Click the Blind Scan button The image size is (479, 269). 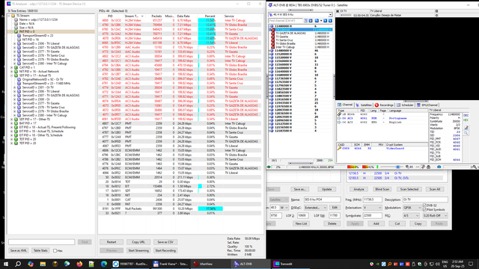[x=382, y=189]
